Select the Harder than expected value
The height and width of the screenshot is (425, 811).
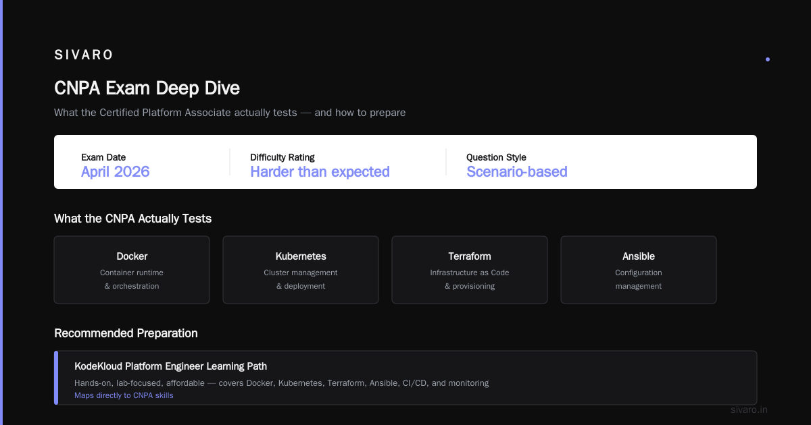pos(320,171)
